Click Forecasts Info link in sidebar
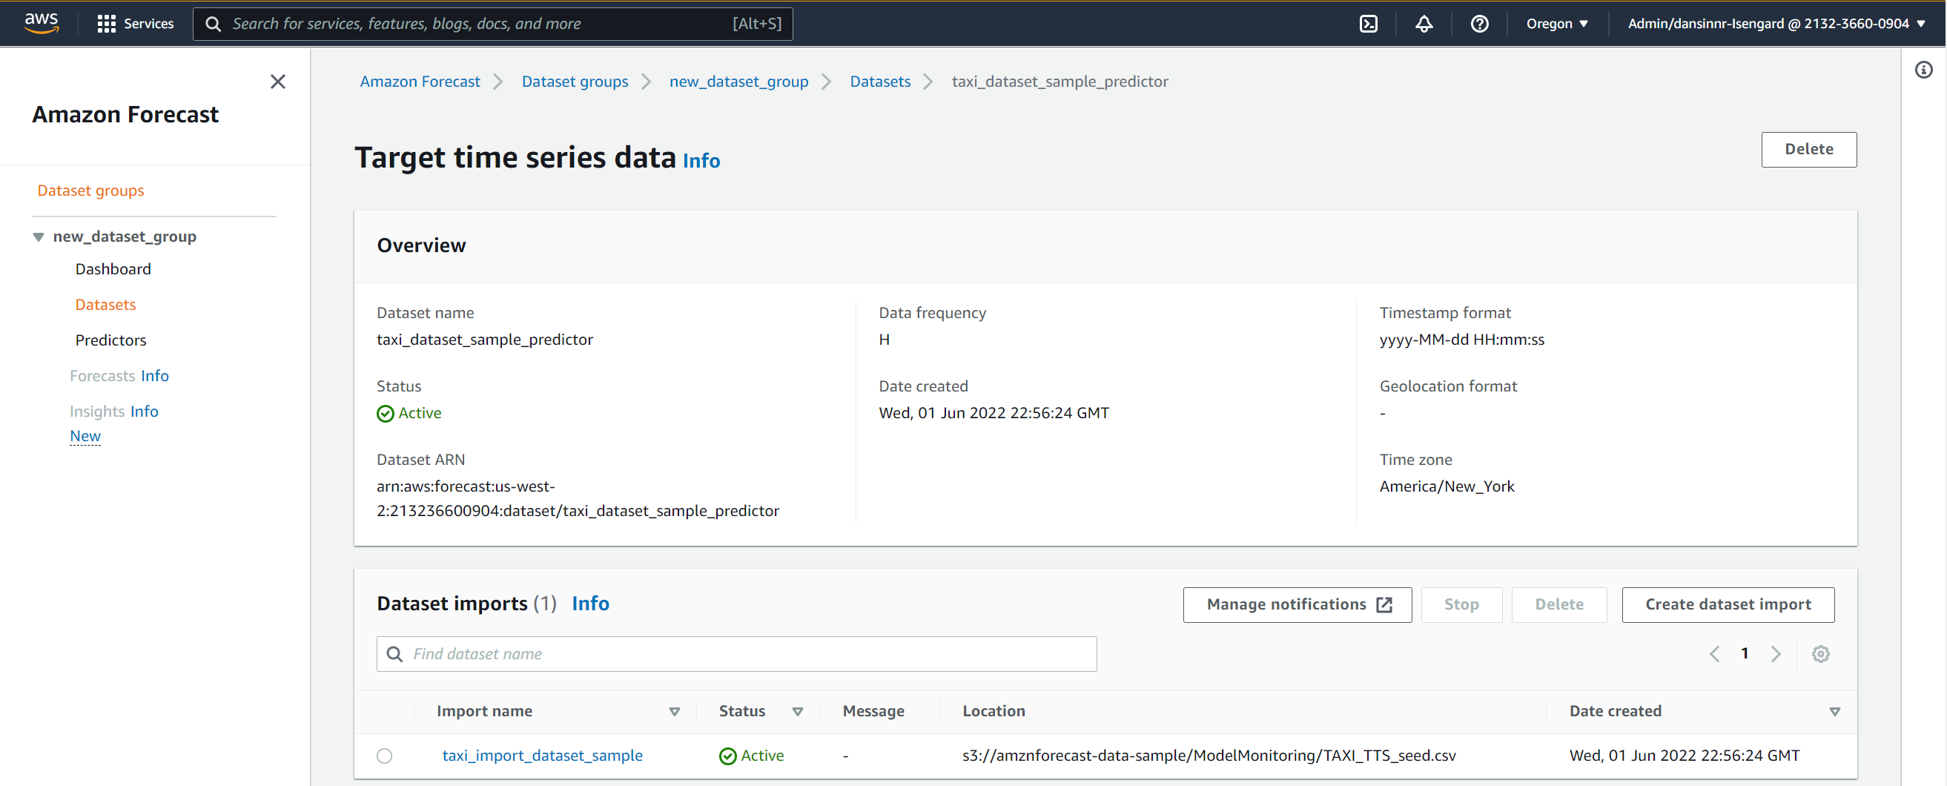The image size is (1947, 786). [154, 376]
